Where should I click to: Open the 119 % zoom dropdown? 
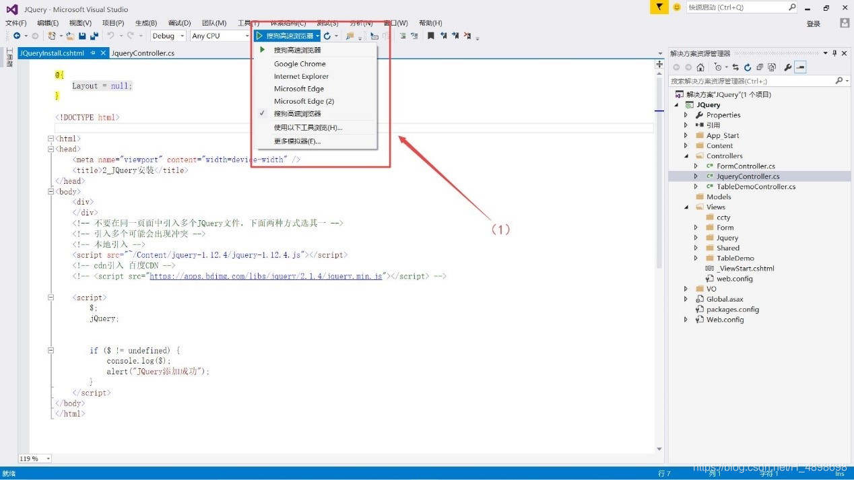48,458
